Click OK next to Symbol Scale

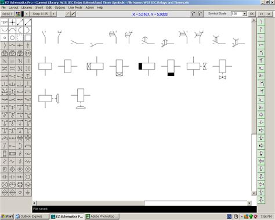(x=252, y=14)
